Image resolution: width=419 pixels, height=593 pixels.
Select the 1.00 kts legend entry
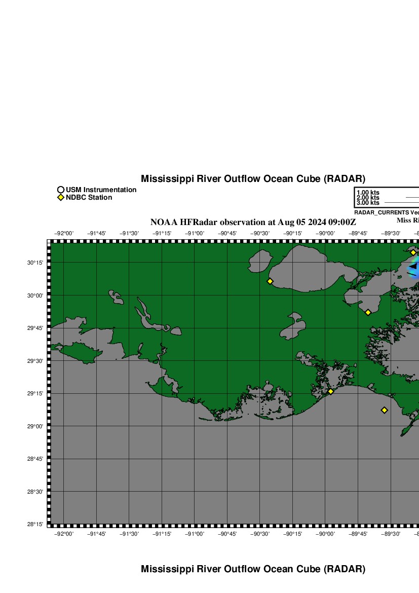click(368, 193)
